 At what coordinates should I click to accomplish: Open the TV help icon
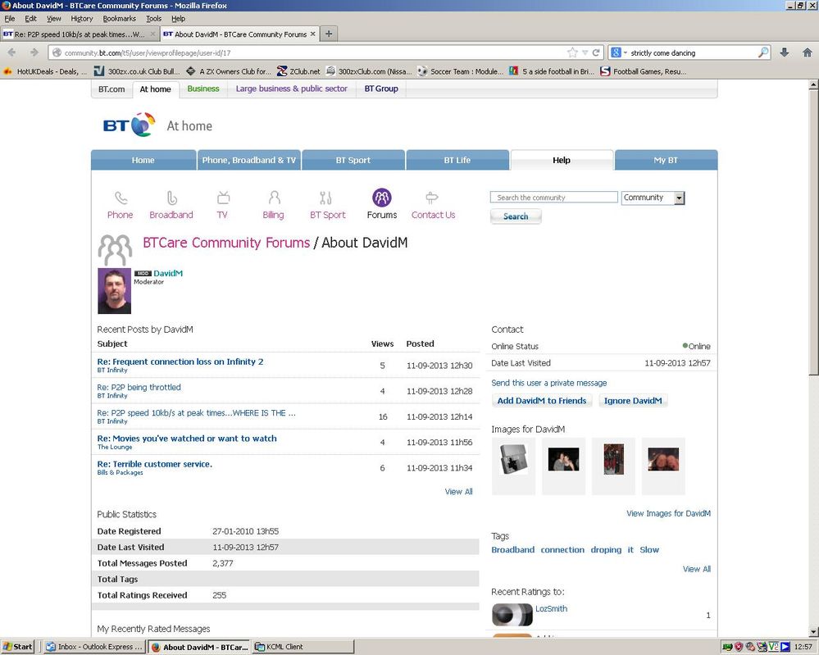point(223,198)
